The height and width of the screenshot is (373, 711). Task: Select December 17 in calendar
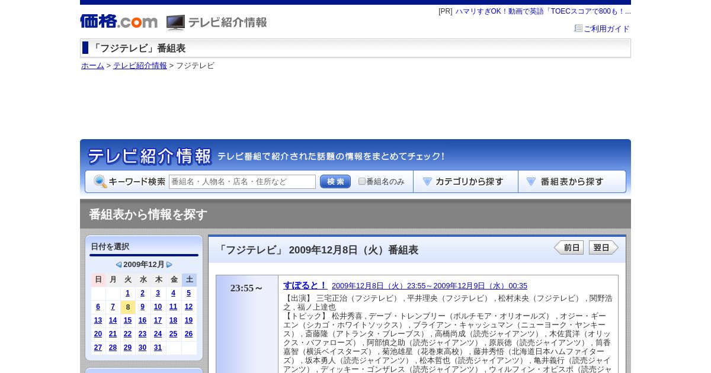[x=158, y=320]
